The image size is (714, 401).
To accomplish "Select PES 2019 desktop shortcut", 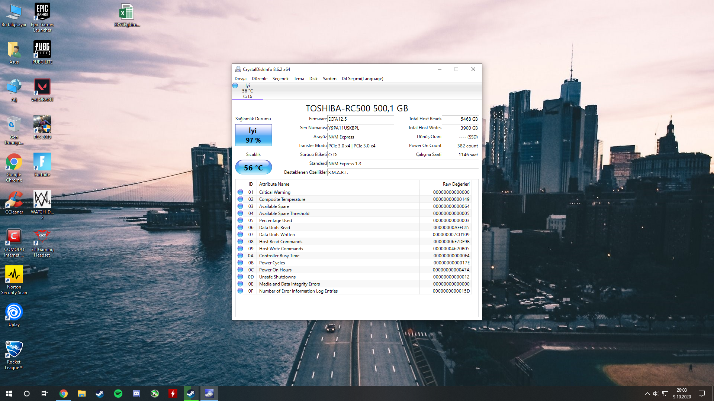I will pyautogui.click(x=42, y=127).
